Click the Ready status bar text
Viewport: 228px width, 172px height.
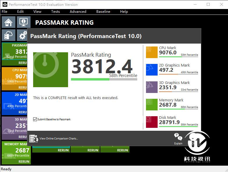[x=6, y=169]
